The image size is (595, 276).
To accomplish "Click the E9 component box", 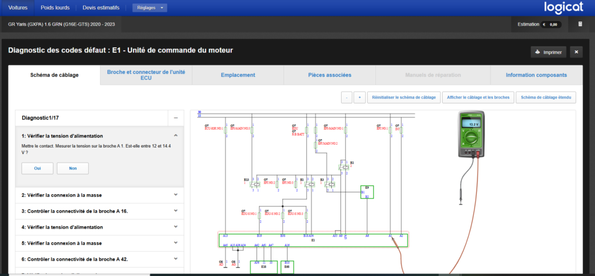I will tap(367, 192).
